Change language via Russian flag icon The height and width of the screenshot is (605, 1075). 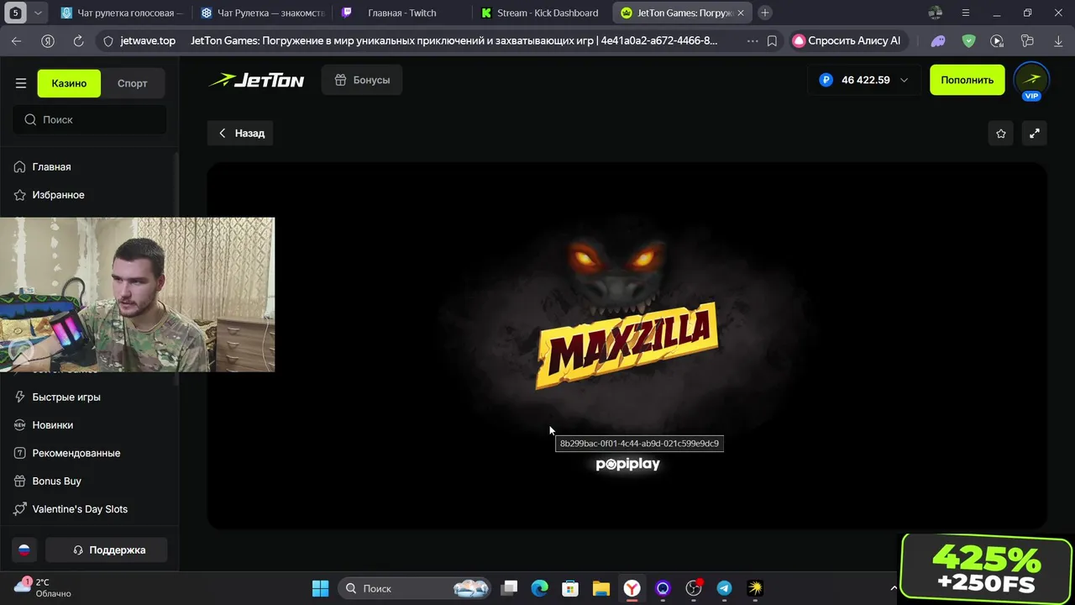(24, 550)
